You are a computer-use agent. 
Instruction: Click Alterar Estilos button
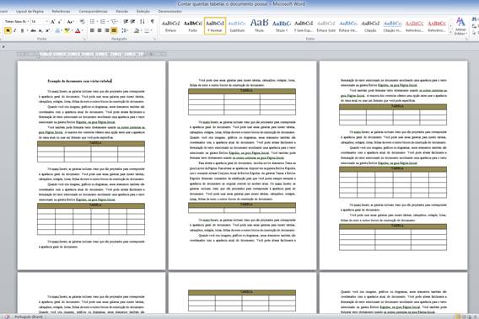(460, 26)
